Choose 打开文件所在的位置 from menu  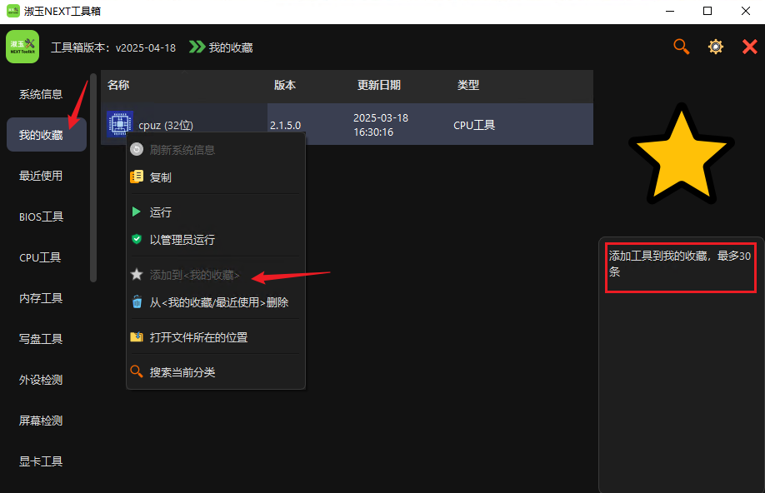point(198,337)
